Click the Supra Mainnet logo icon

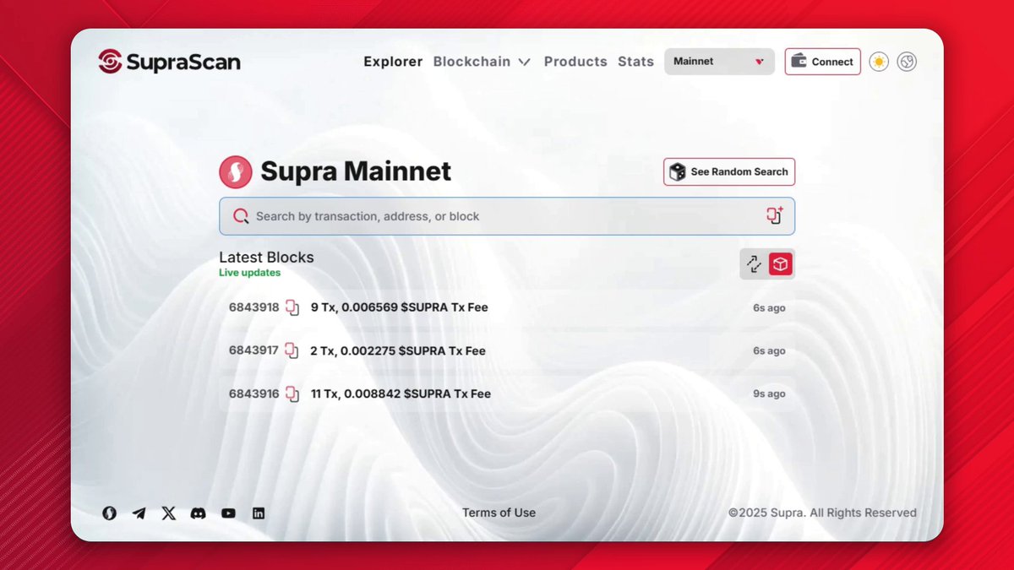pyautogui.click(x=236, y=172)
